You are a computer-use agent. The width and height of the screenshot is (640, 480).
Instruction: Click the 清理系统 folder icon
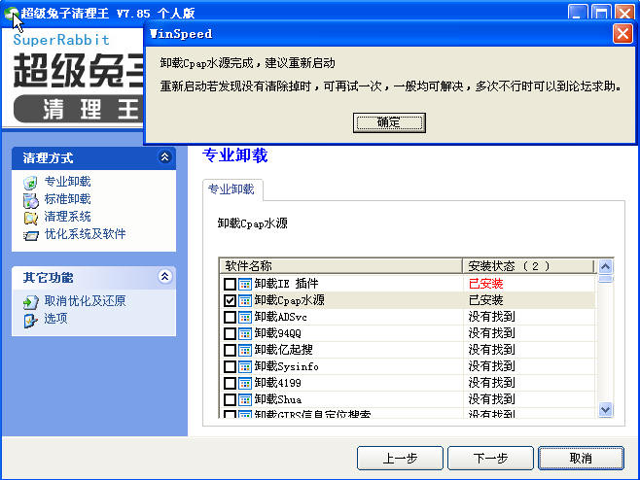(x=30, y=218)
